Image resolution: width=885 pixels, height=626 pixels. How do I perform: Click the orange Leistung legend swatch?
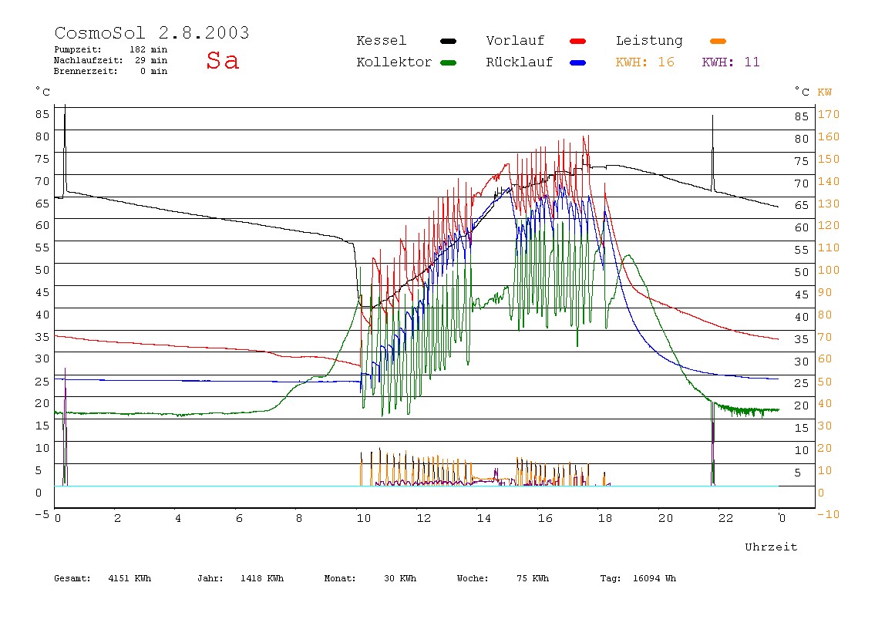point(718,41)
